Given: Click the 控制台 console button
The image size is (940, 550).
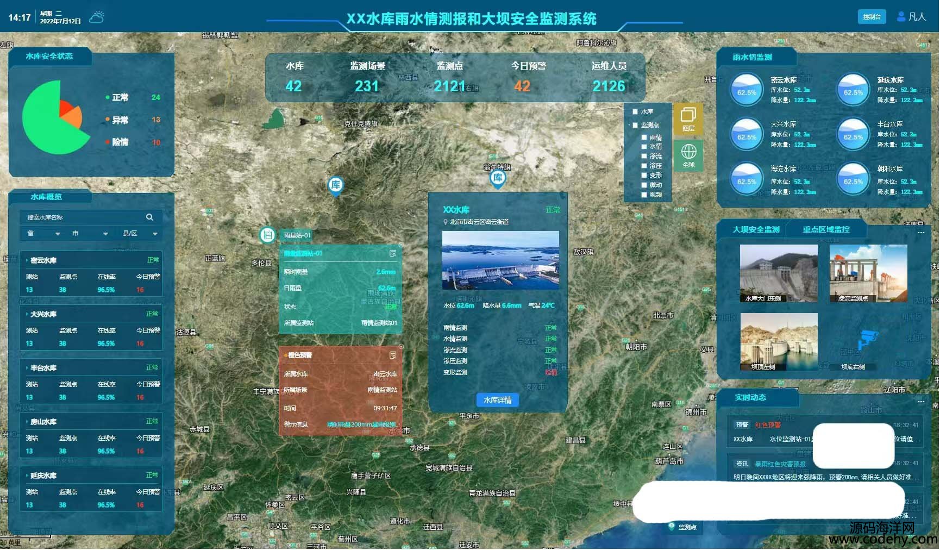Looking at the screenshot, I should (x=872, y=17).
